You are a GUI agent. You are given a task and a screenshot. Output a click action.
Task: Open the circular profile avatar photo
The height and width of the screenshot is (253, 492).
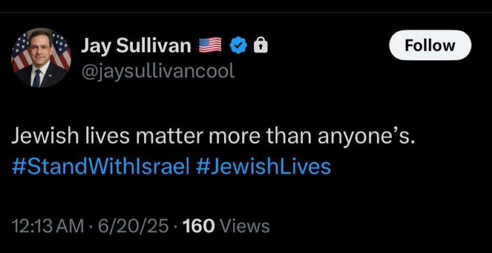tap(41, 58)
